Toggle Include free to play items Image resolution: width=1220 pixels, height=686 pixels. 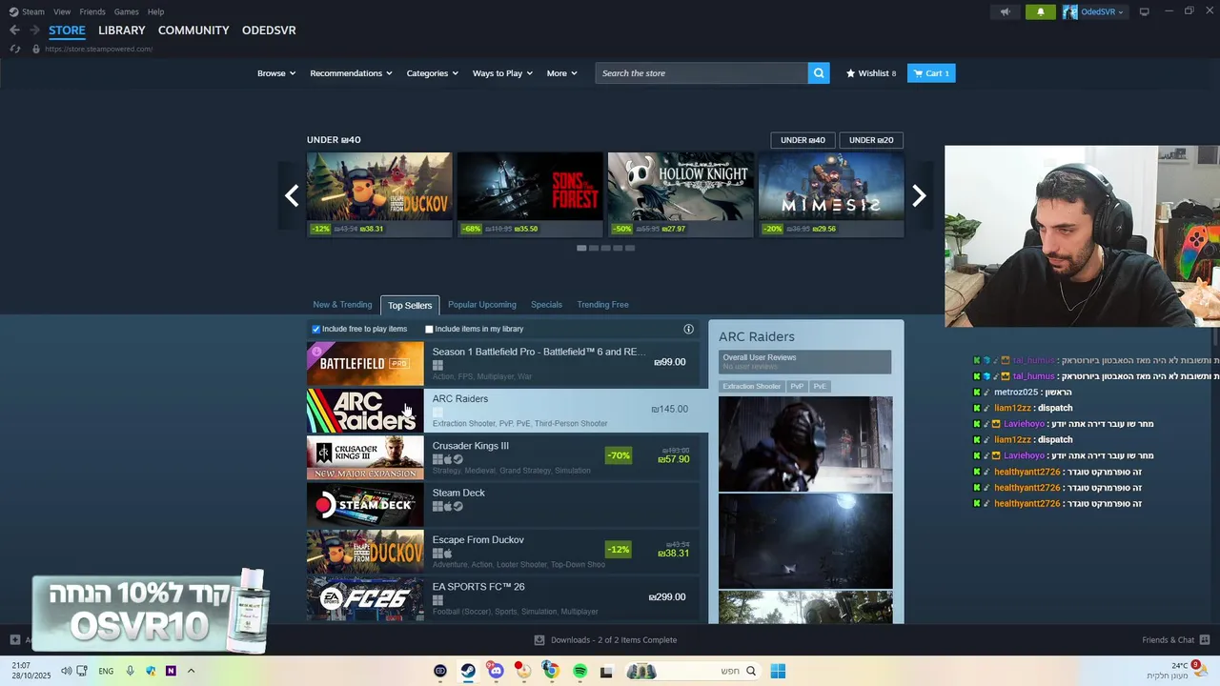[x=316, y=330]
